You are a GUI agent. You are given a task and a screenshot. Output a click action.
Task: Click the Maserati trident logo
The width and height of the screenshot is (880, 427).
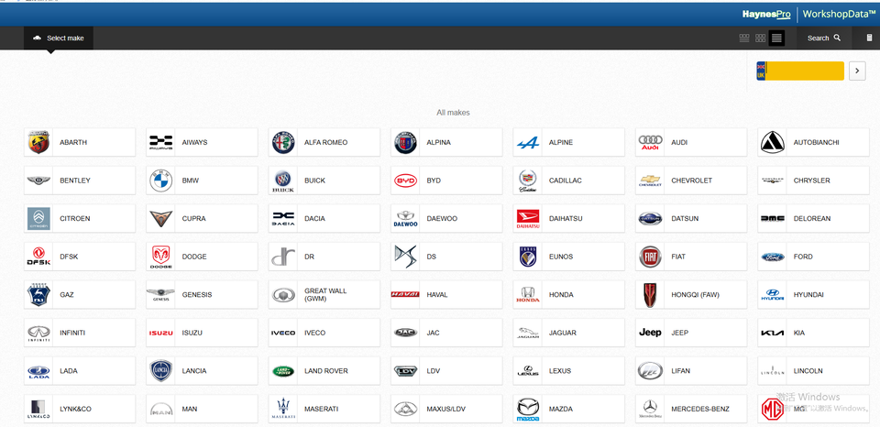coord(283,409)
